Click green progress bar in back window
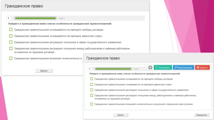Viewport: 214px width, 120px height. (x=35, y=18)
